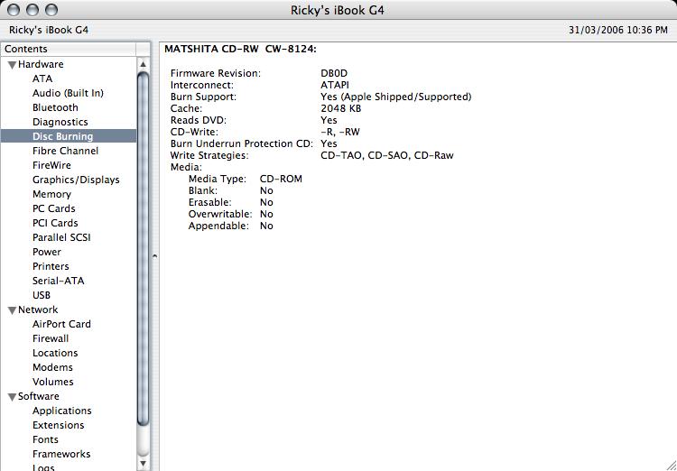Image resolution: width=677 pixels, height=471 pixels.
Task: Click Ricky's iBook G4 header label
Action: [49, 30]
